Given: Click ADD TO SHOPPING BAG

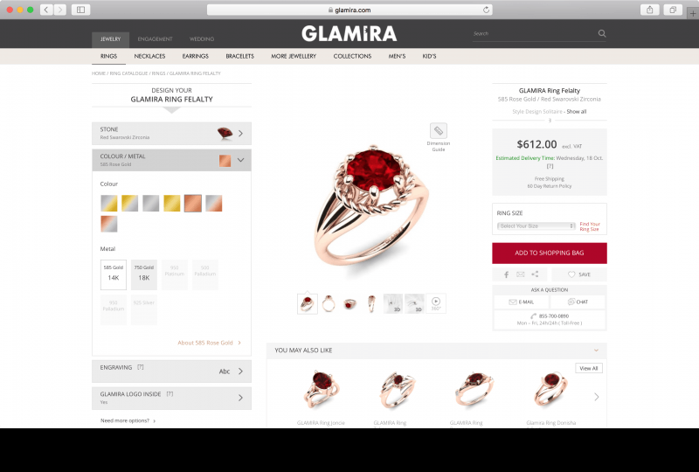Looking at the screenshot, I should click(x=550, y=253).
